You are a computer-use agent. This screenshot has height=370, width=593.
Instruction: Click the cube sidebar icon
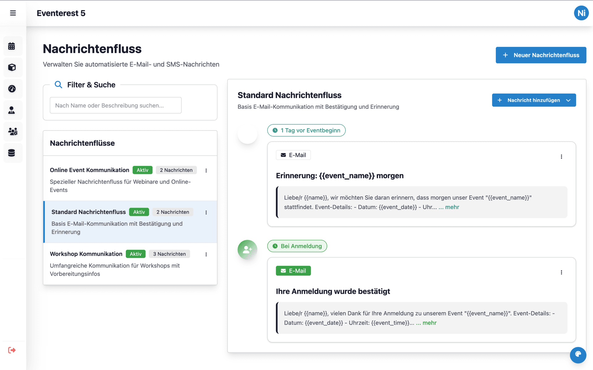pos(12,68)
